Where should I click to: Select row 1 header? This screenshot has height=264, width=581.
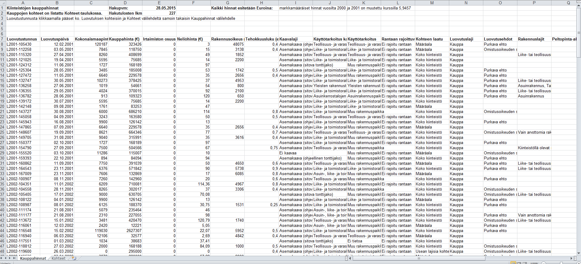click(x=3, y=8)
